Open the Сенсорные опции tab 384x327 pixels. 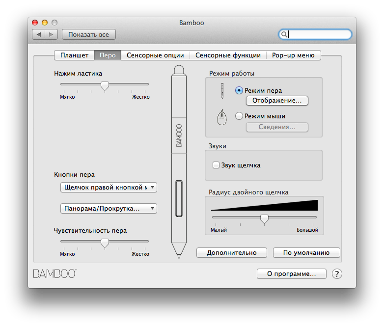pyautogui.click(x=155, y=55)
